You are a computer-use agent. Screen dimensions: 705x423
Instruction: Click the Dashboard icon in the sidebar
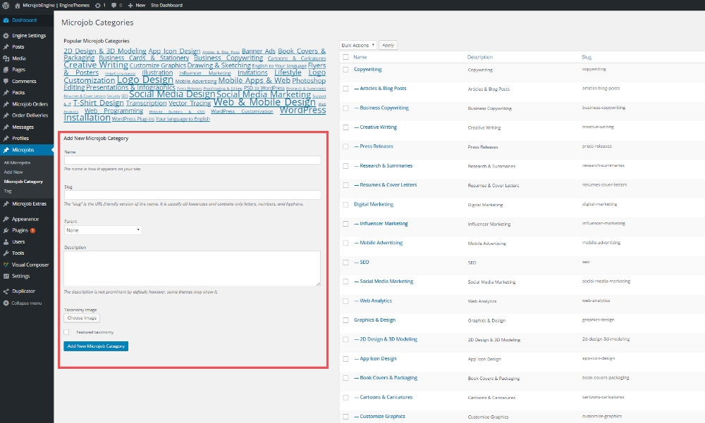6,20
